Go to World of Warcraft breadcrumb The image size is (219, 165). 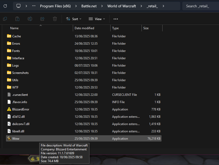tap(121, 6)
